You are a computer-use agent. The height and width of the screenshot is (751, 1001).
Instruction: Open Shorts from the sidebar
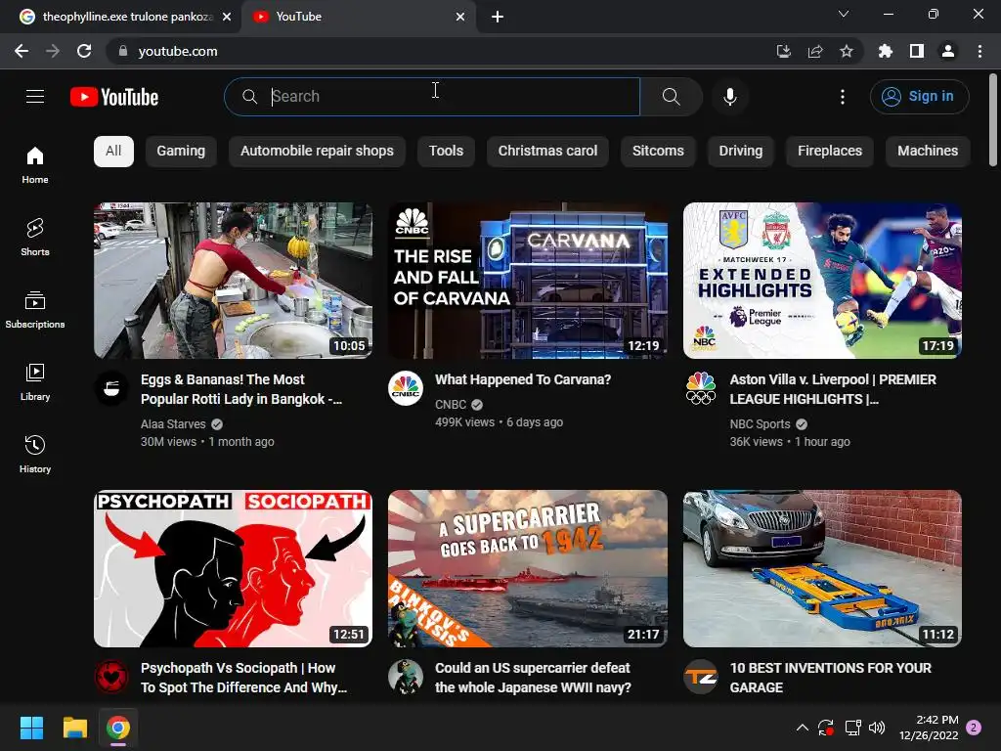(x=35, y=237)
